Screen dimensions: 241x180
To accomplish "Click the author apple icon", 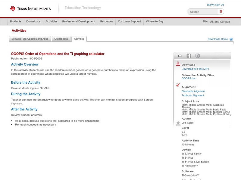I will 178,123.
